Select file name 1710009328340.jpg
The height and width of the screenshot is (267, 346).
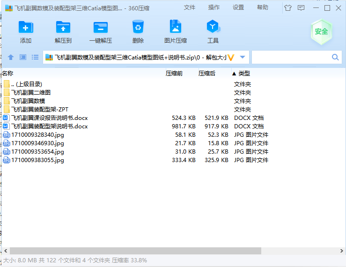(x=38, y=135)
